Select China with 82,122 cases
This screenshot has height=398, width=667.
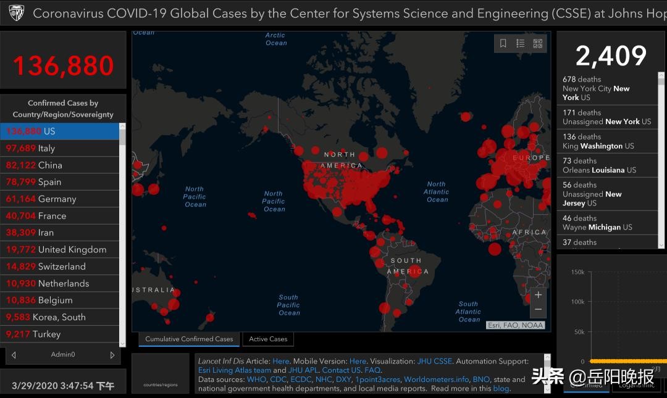click(x=59, y=165)
